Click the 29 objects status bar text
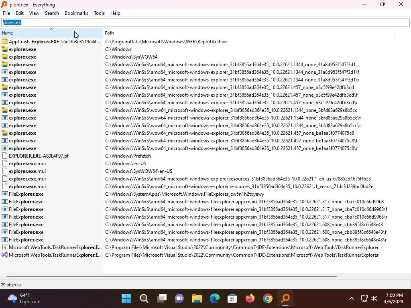411x308 pixels. [11, 285]
